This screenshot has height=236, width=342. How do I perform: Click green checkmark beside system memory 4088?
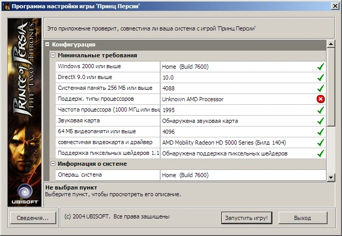pyautogui.click(x=320, y=88)
